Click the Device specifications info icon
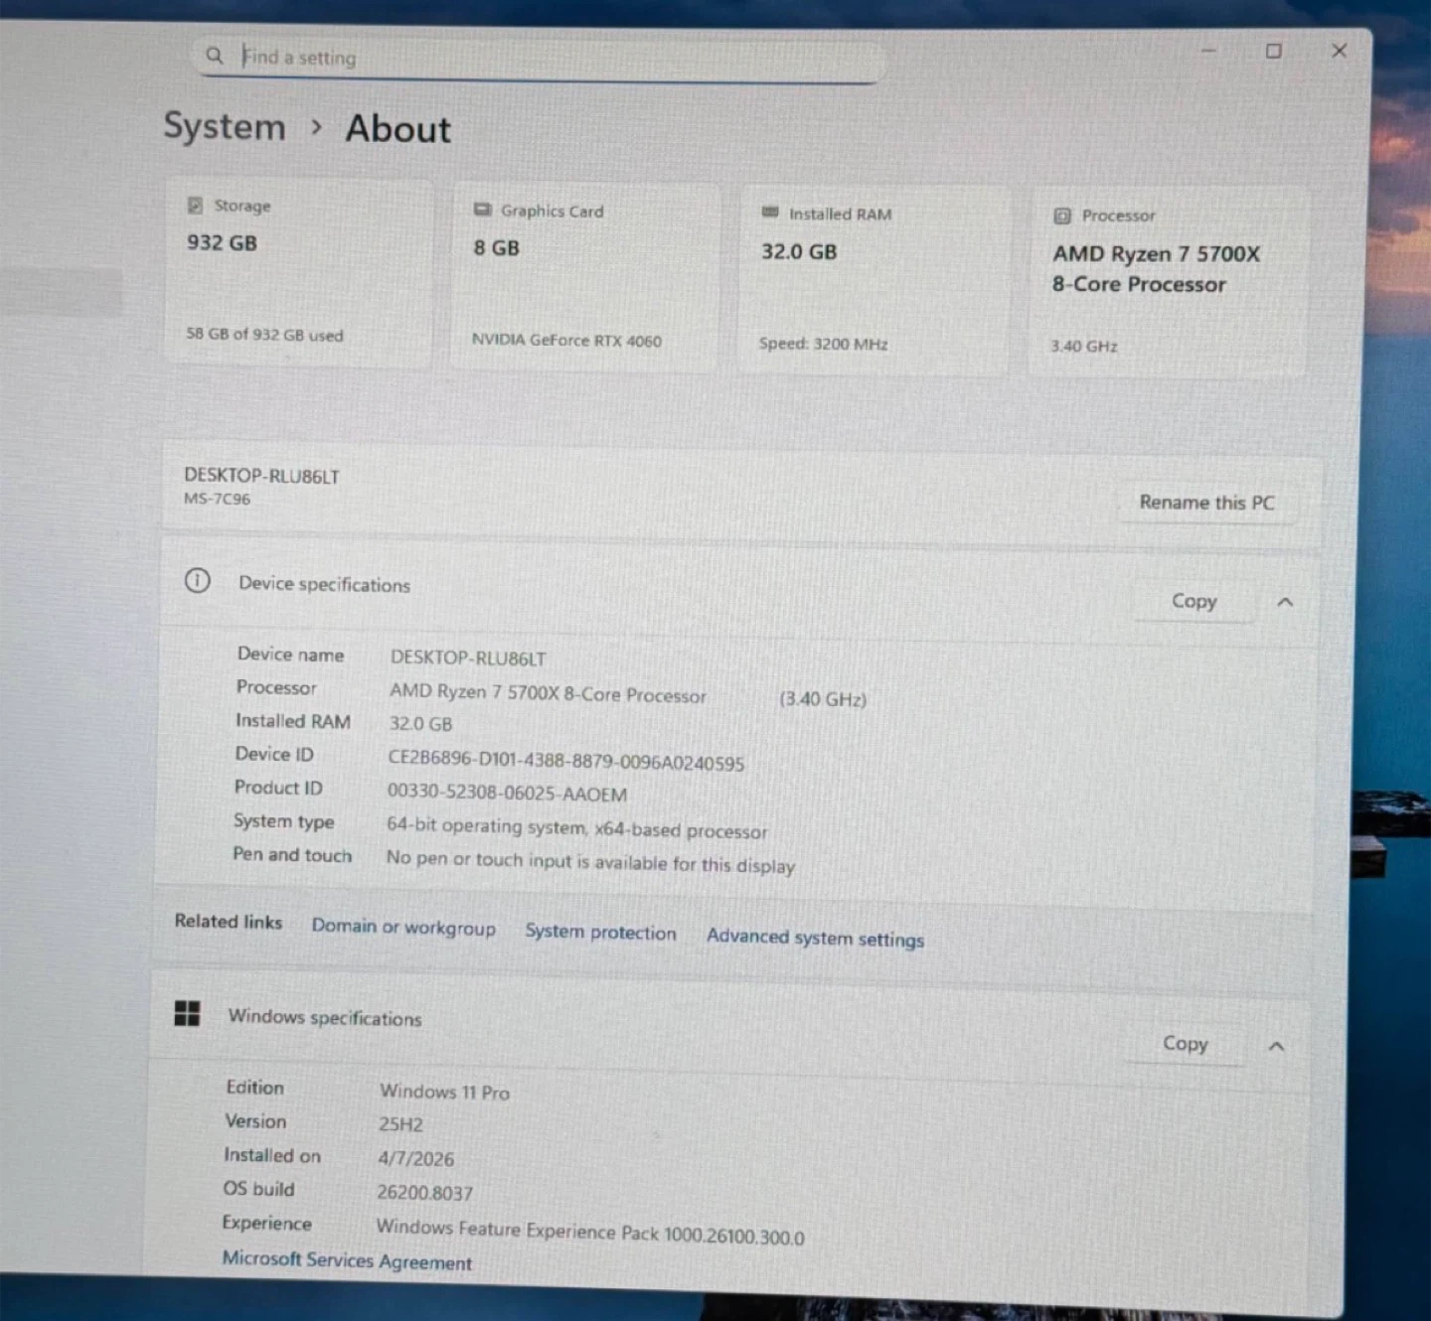Image resolution: width=1431 pixels, height=1321 pixels. [198, 581]
